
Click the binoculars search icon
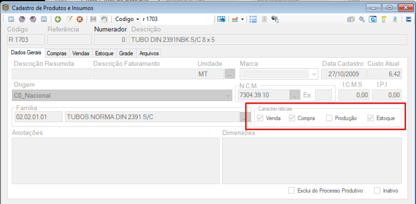click(x=275, y=19)
